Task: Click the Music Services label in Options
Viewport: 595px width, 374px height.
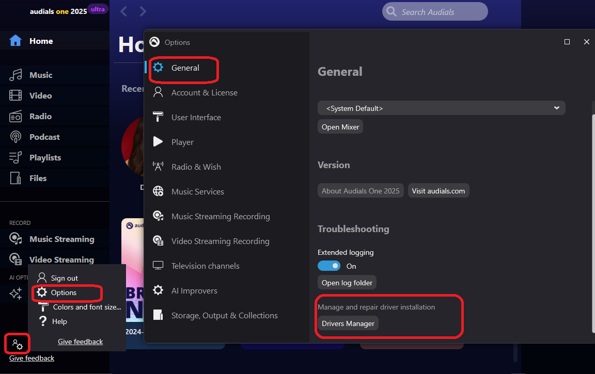Action: [198, 192]
